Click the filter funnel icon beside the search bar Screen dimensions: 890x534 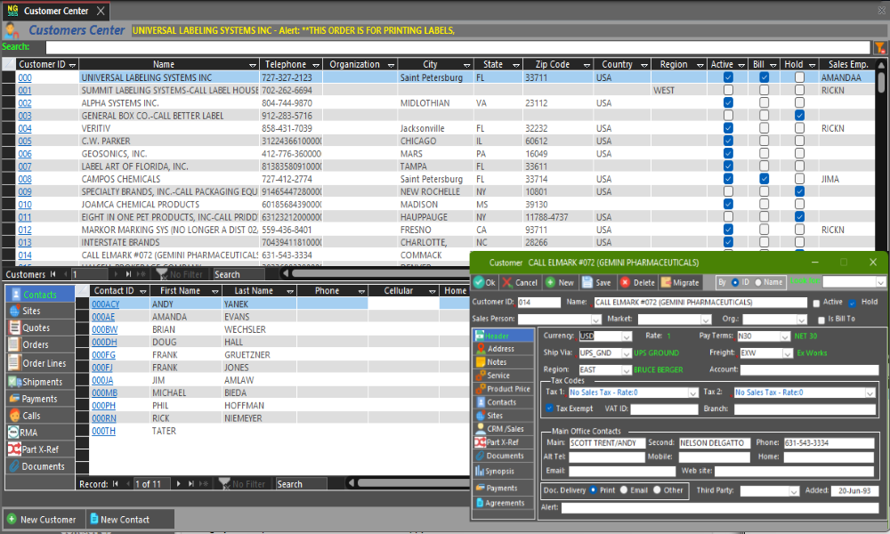point(879,47)
